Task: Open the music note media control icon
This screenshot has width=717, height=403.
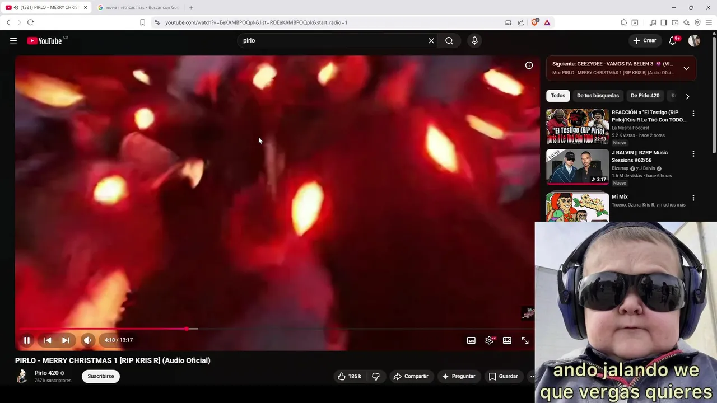Action: pos(653,22)
